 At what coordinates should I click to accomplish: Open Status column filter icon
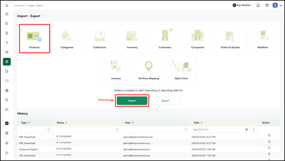point(117,130)
